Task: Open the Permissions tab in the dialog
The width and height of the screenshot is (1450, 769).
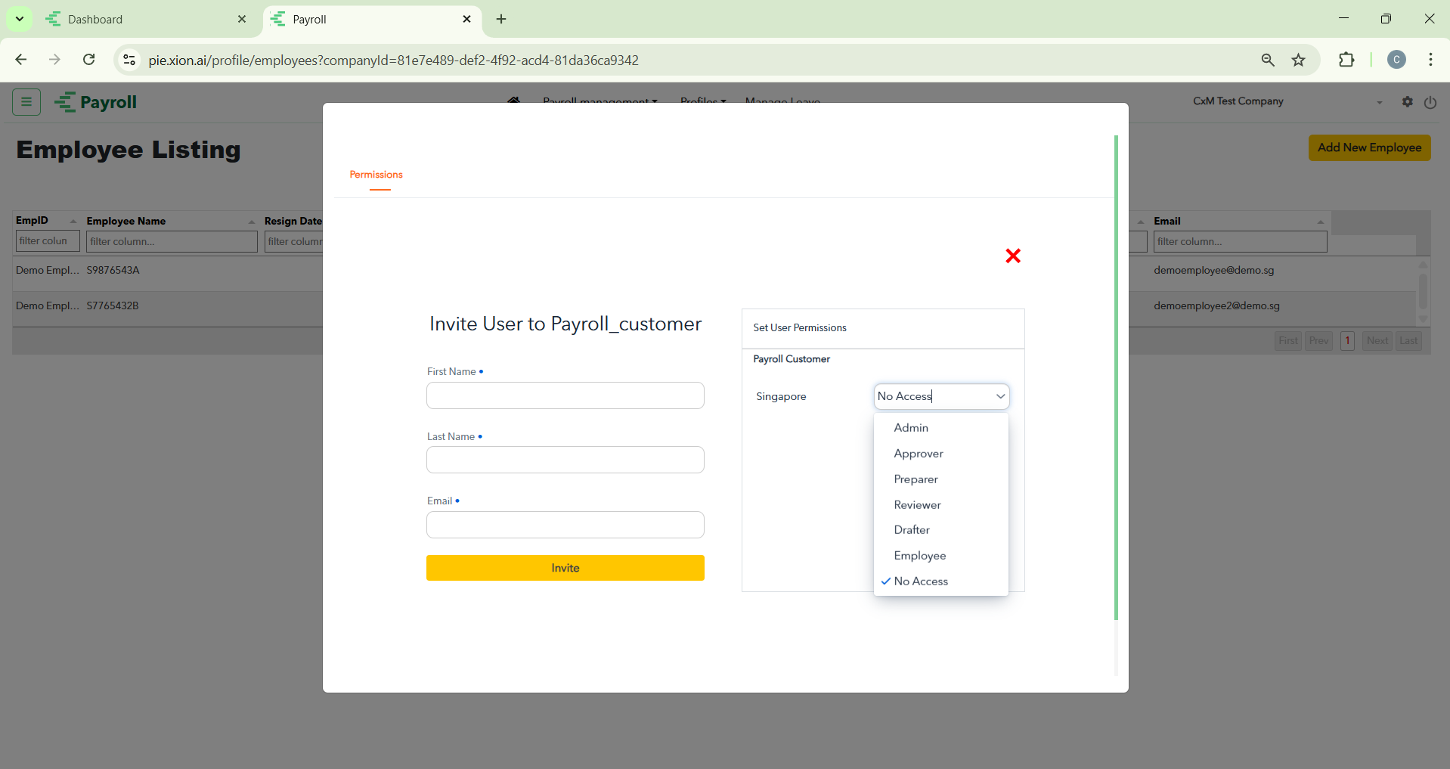Action: (376, 175)
